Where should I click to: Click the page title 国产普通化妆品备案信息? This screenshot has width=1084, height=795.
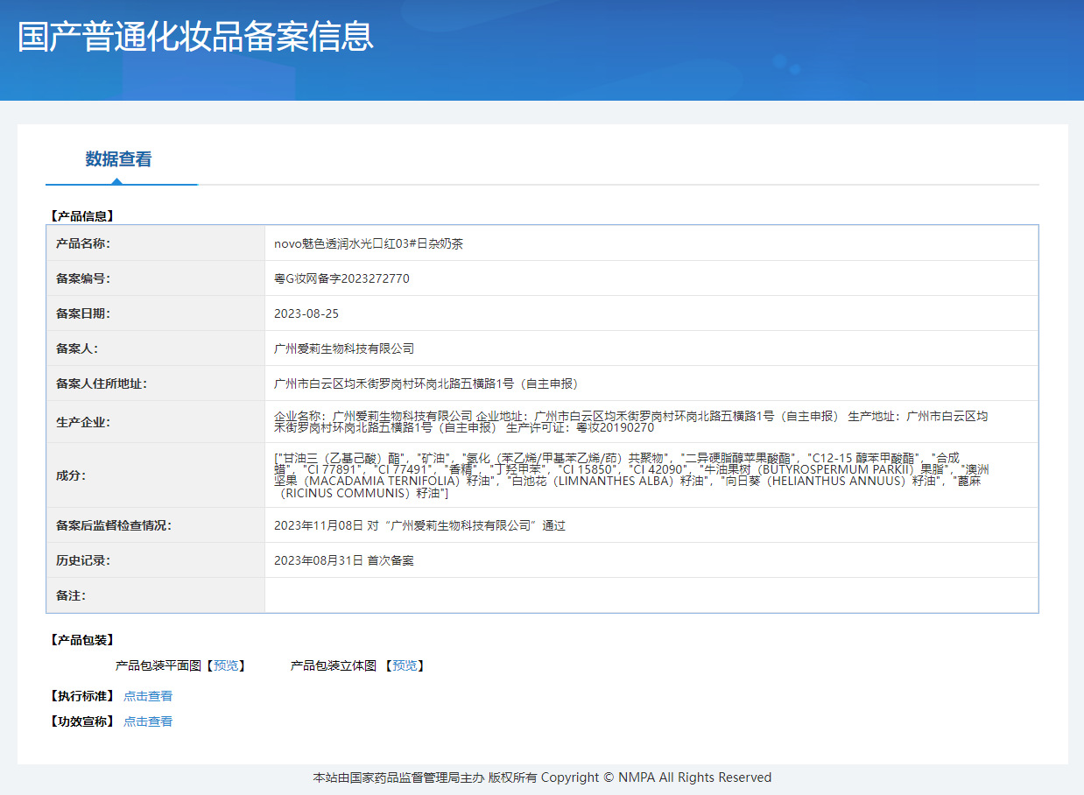coord(195,36)
